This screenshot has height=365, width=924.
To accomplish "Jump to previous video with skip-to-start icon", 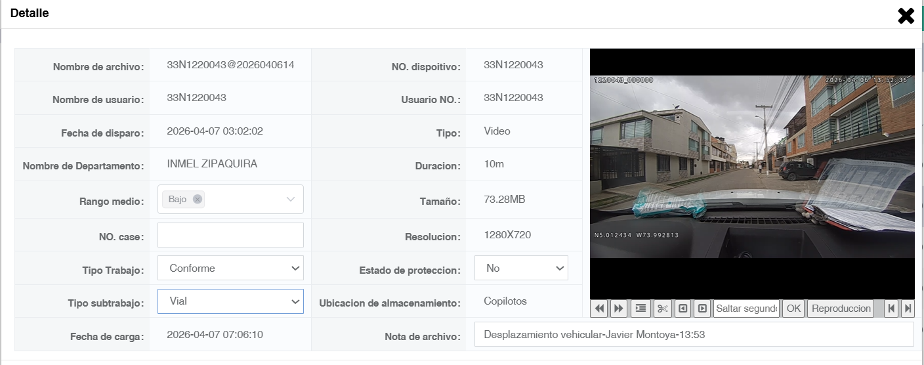I will 891,309.
